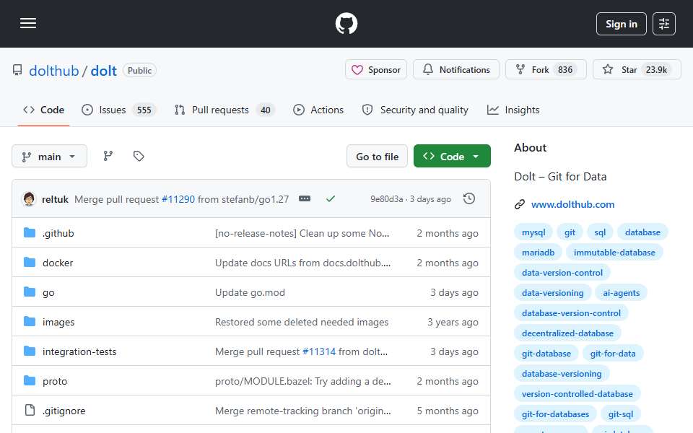Open commit 9e80d3a

tap(386, 199)
